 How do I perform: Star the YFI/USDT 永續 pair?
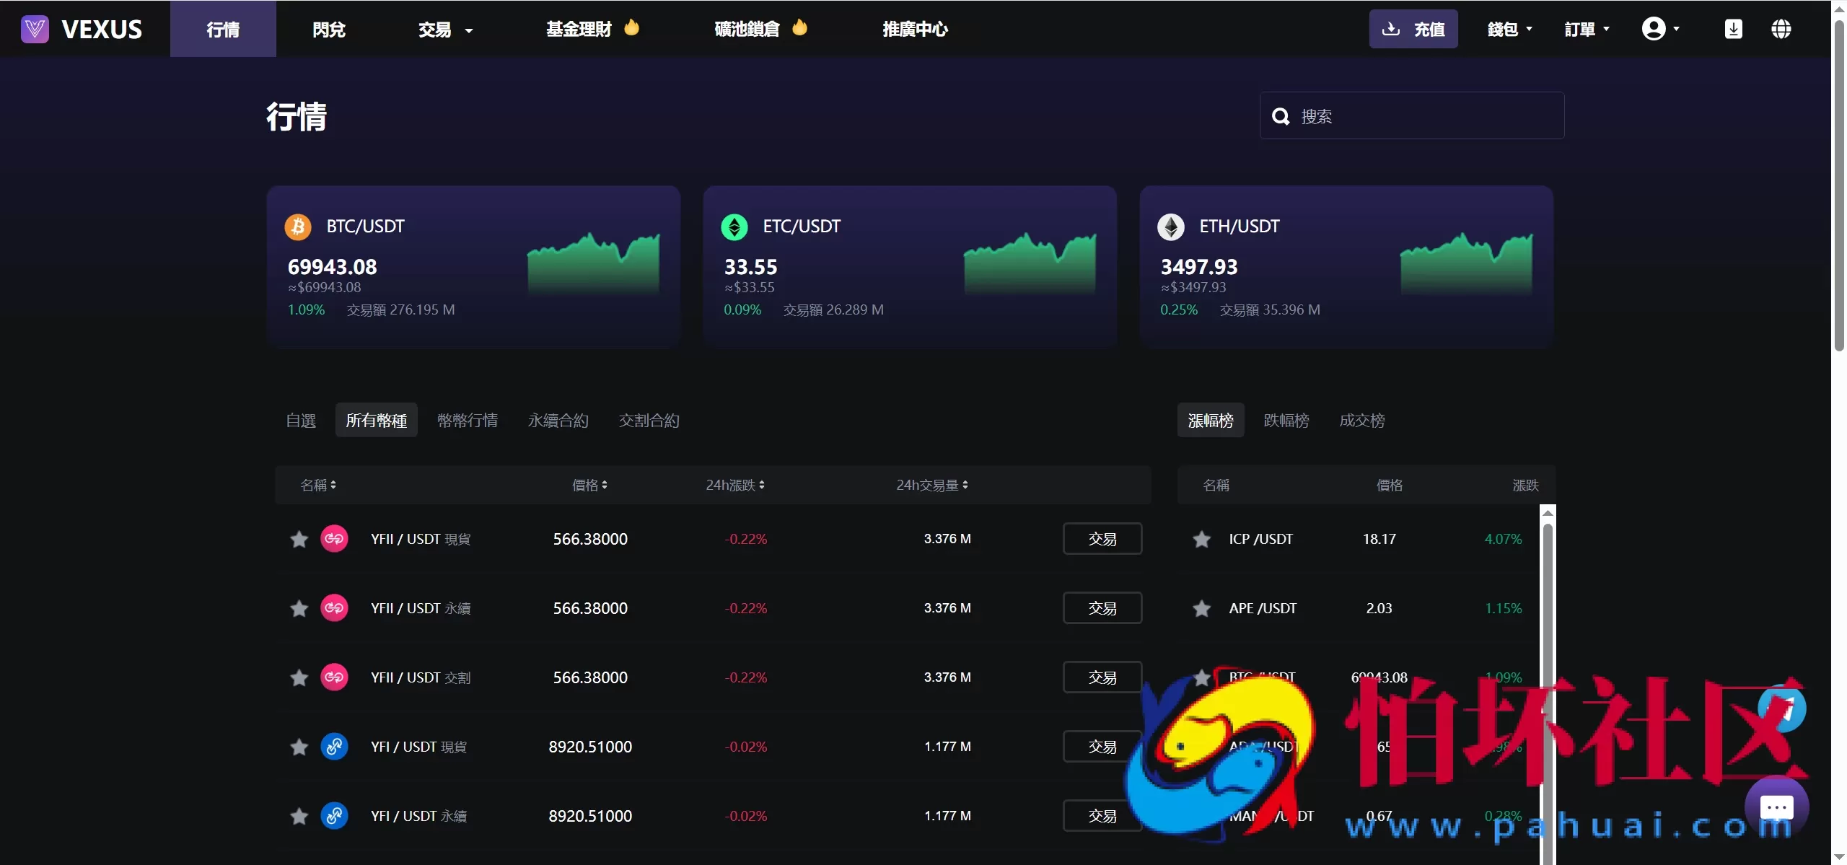[x=299, y=816]
